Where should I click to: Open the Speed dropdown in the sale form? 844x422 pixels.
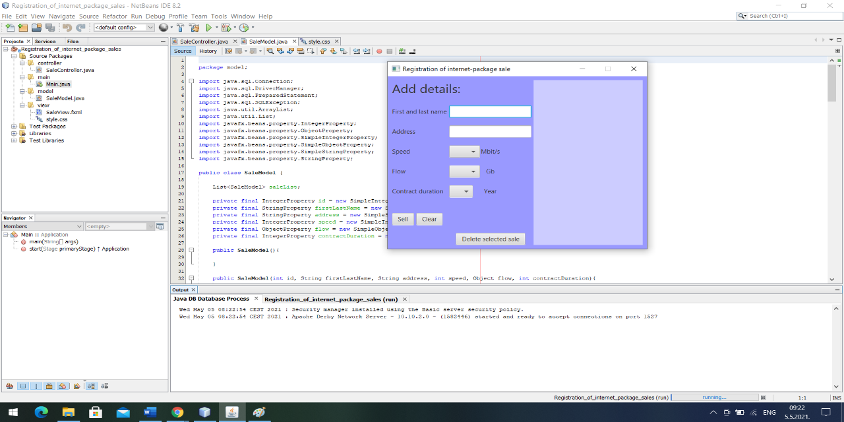point(464,151)
